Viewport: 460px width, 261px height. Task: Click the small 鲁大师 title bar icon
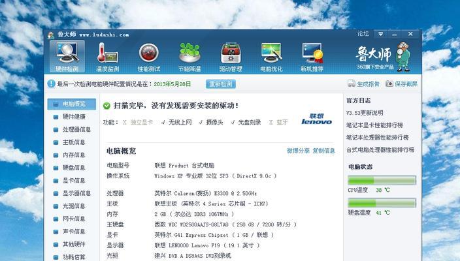pos(51,35)
